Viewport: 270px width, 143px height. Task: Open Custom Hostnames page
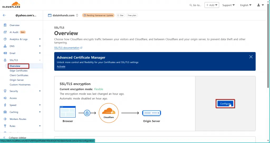tap(20, 85)
